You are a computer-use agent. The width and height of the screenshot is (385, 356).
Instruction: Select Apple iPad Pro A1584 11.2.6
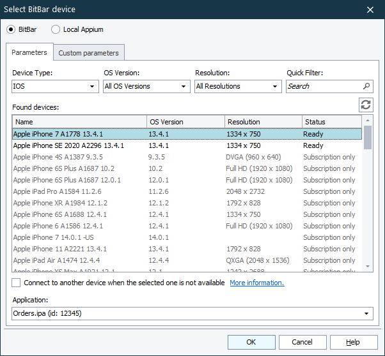[187, 191]
